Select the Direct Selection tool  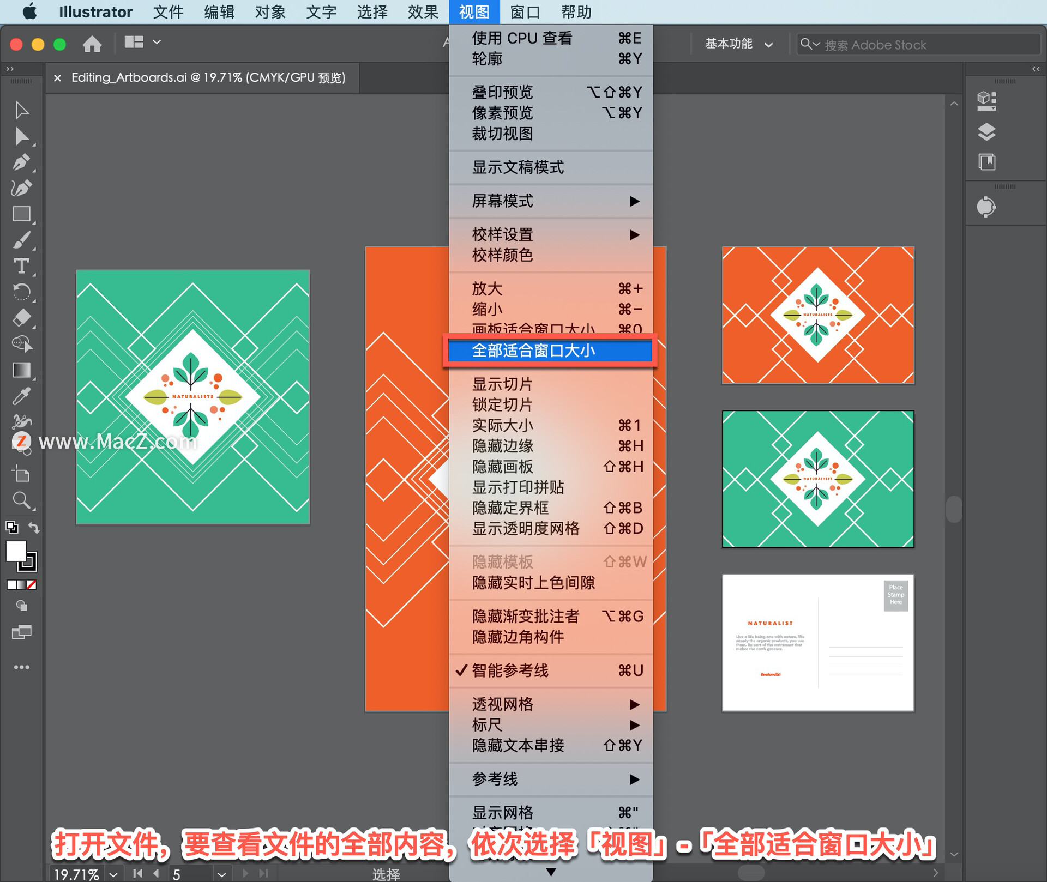pyautogui.click(x=21, y=136)
